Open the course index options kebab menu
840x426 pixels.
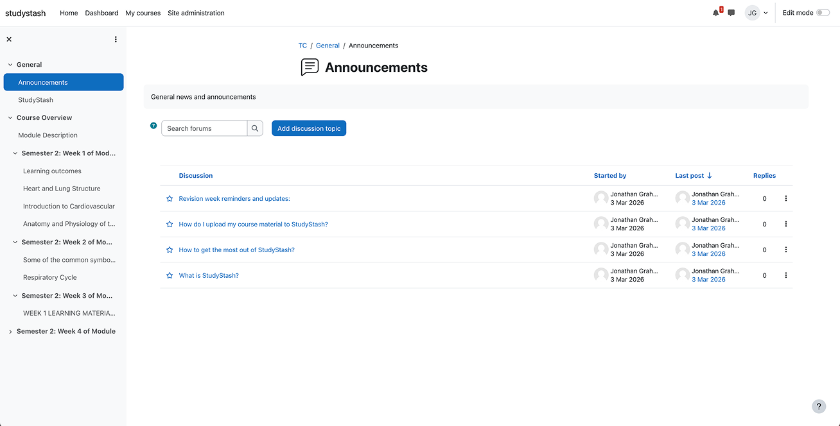(x=116, y=39)
